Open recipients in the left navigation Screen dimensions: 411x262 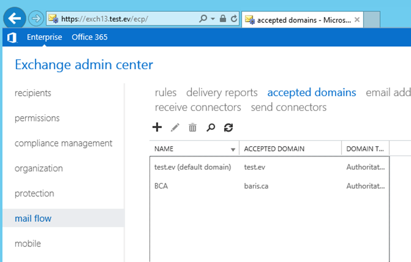(33, 93)
